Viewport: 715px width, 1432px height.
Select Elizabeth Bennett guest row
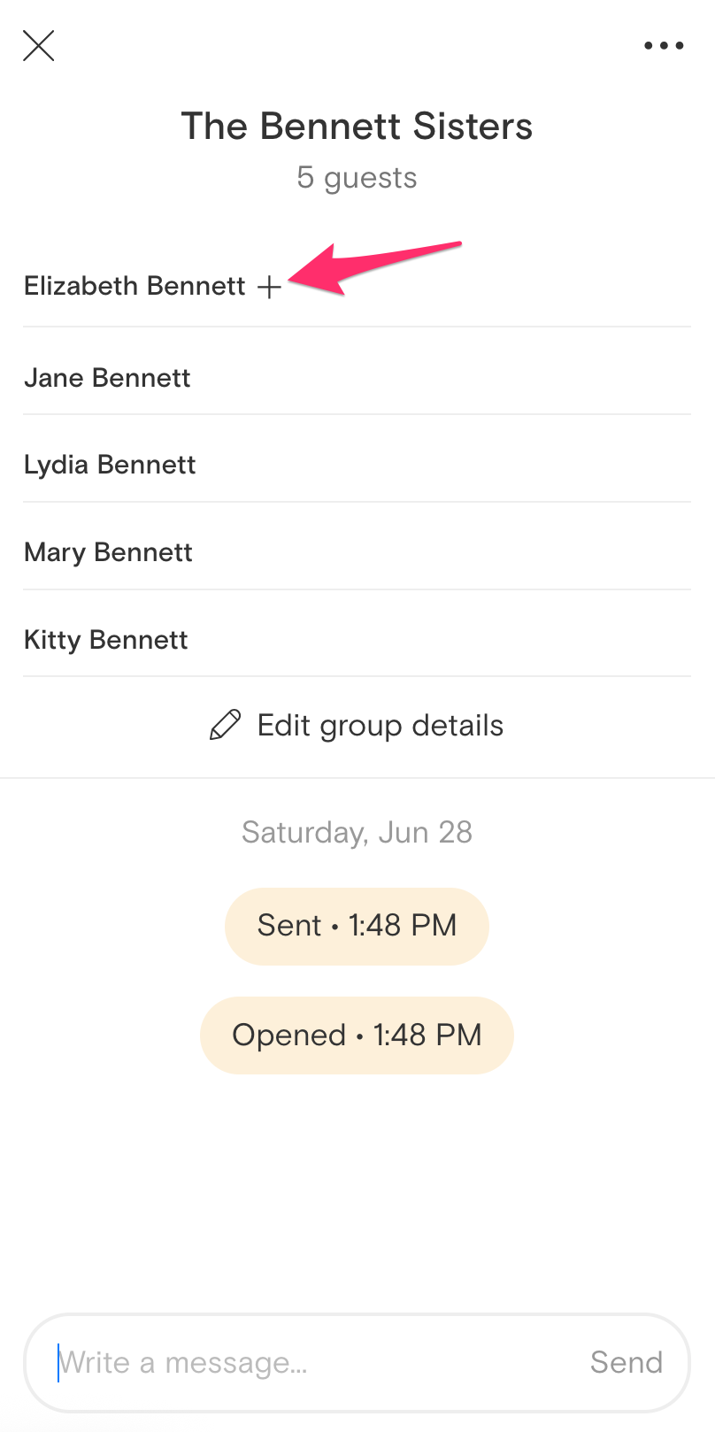(x=357, y=285)
